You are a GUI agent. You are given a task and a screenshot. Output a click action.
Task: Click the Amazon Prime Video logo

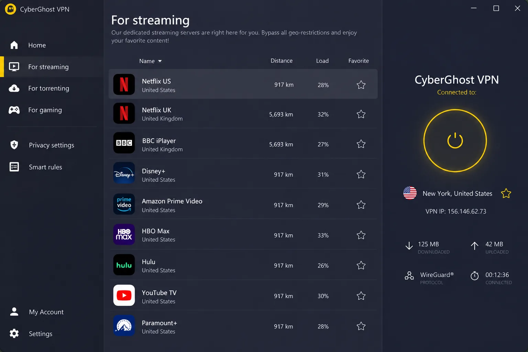coord(124,204)
